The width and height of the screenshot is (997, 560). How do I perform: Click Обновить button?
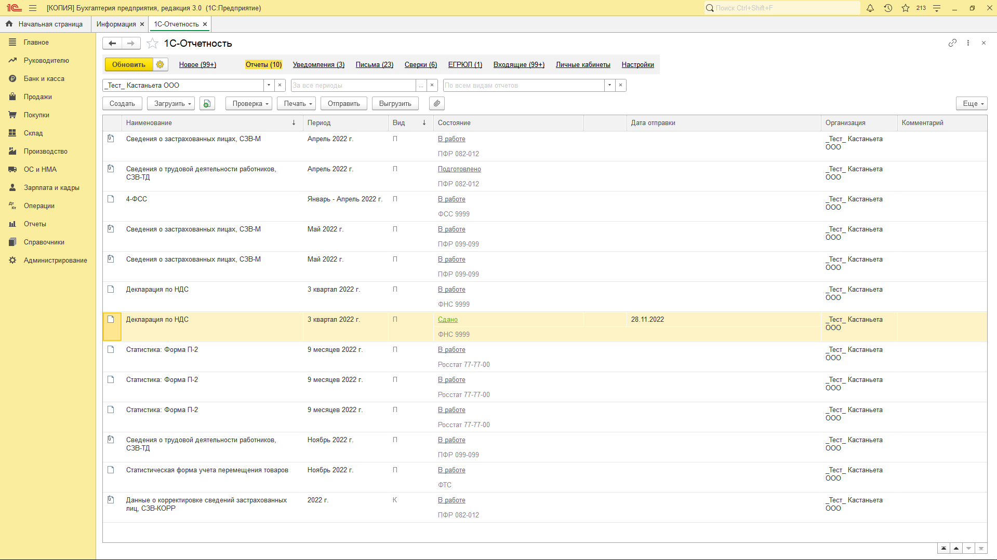(129, 64)
